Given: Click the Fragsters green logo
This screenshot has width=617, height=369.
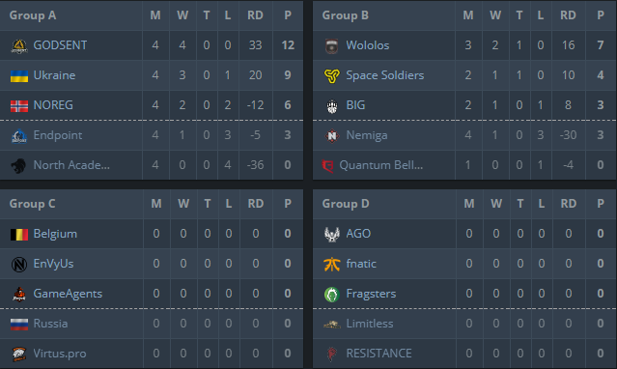Looking at the screenshot, I should click(x=332, y=294).
